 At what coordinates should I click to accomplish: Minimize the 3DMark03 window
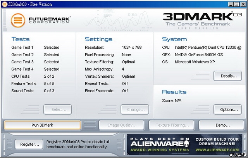click(x=231, y=4)
